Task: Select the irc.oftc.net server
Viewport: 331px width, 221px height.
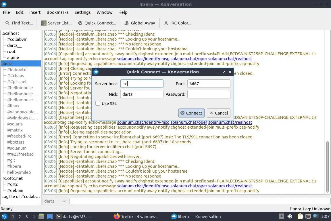Action: click(x=12, y=178)
